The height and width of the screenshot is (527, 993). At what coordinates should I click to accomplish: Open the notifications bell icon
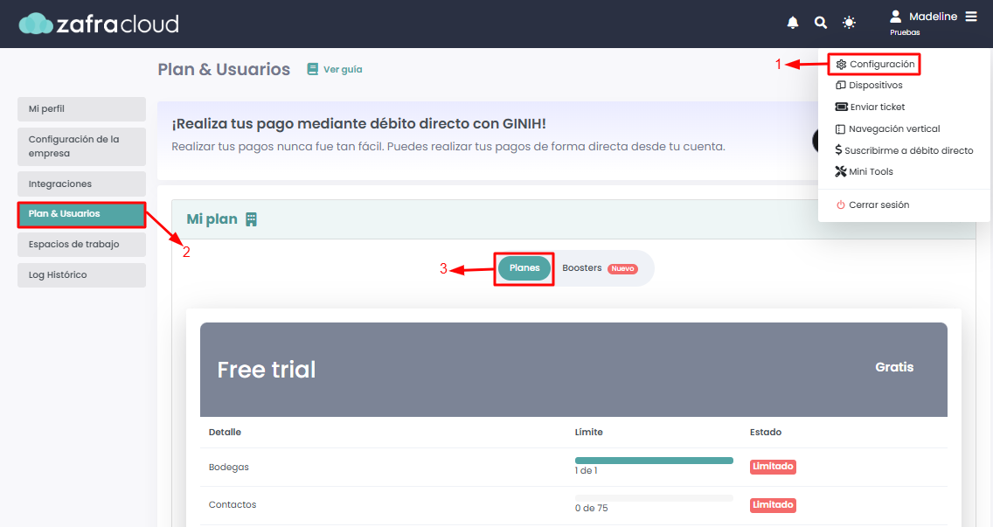point(792,23)
